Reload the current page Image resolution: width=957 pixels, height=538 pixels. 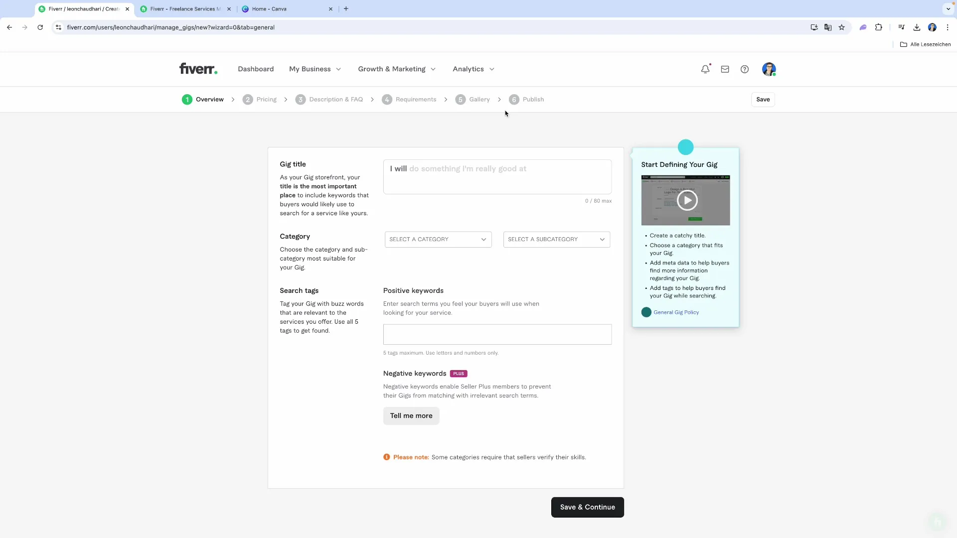[x=40, y=27]
